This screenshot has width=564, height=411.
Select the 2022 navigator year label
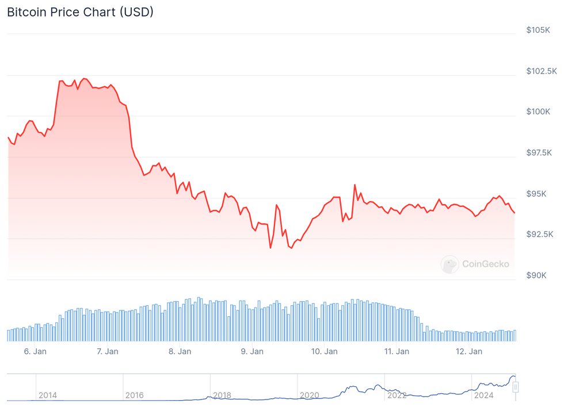click(x=397, y=395)
